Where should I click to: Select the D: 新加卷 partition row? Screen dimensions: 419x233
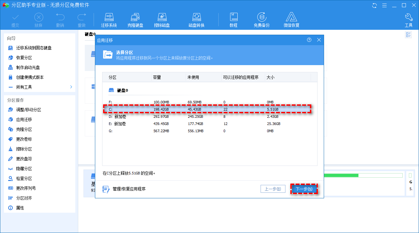coord(209,116)
